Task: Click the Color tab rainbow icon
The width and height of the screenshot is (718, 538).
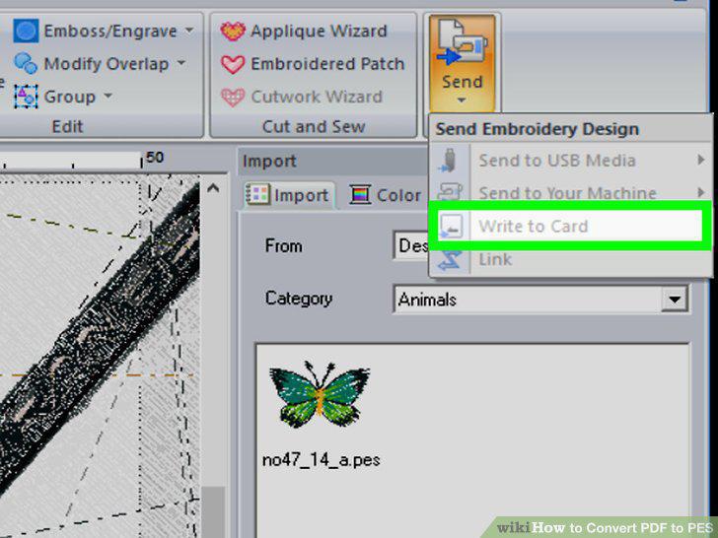Action: [x=360, y=194]
